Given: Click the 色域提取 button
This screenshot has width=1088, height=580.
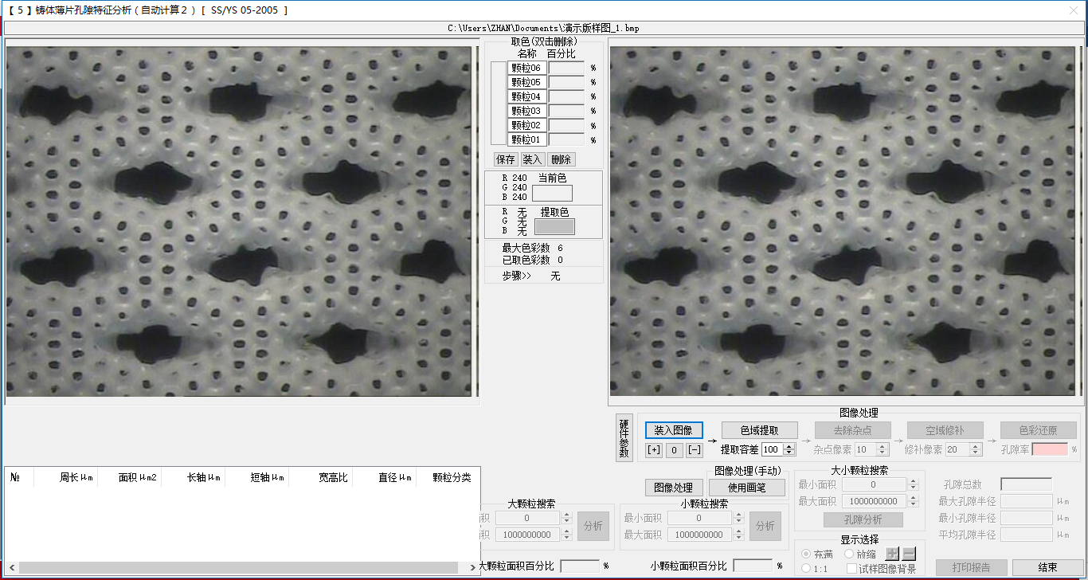Looking at the screenshot, I should (759, 430).
